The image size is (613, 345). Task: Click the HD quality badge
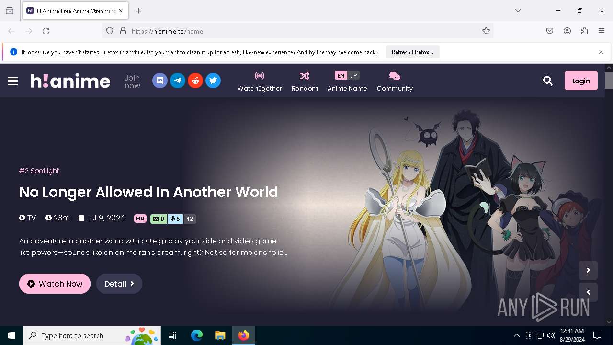[x=140, y=218]
